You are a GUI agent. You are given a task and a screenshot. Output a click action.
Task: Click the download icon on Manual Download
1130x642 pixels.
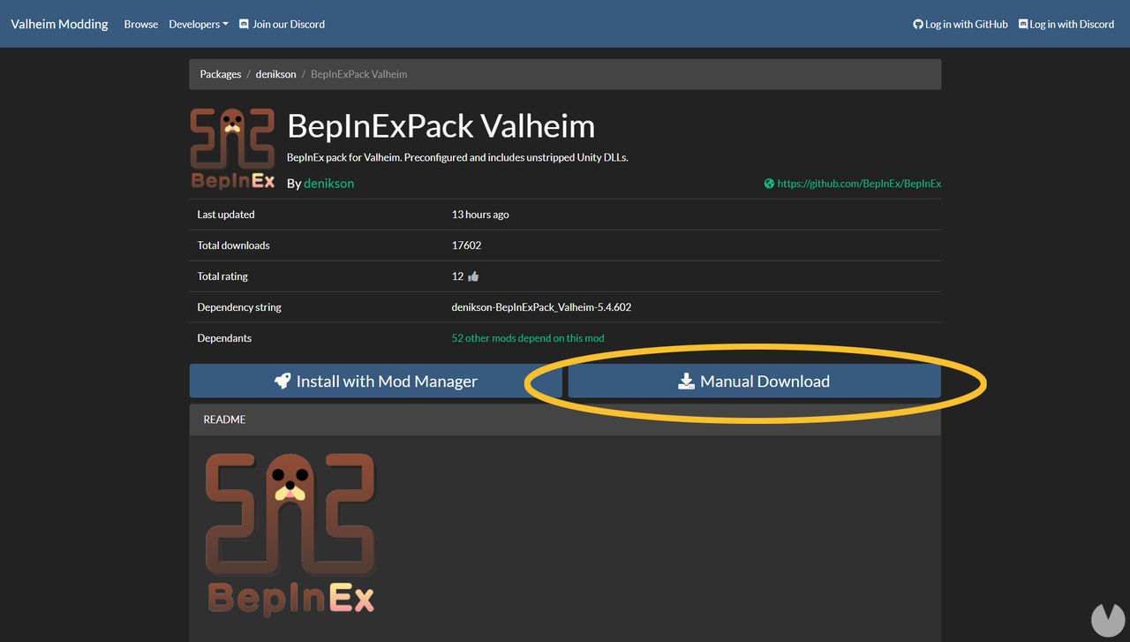[x=686, y=381]
